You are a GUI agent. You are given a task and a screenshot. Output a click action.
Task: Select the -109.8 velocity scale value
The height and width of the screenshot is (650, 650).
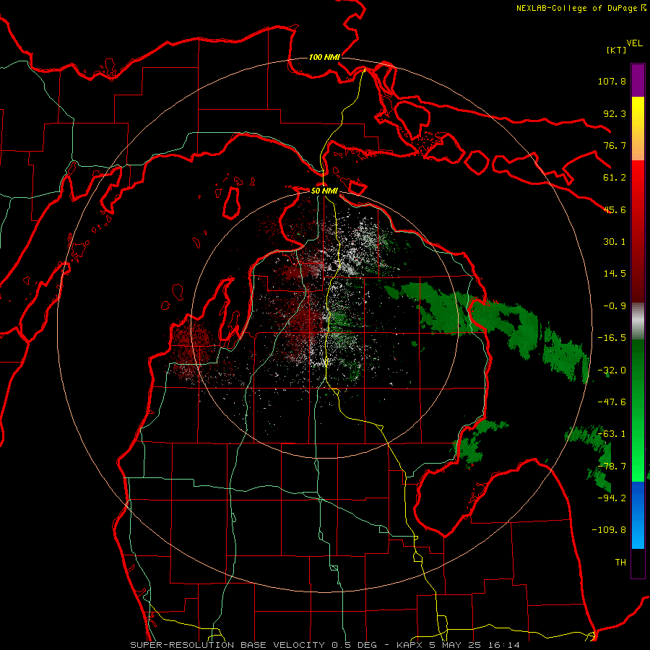coord(609,530)
